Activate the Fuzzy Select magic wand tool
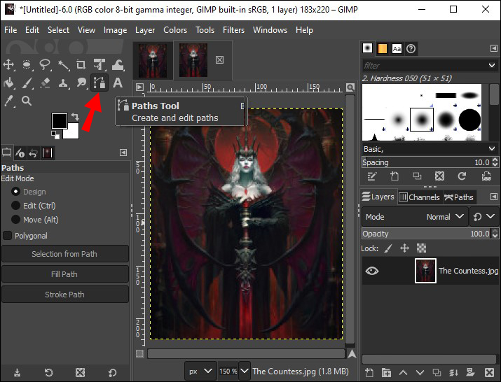The image size is (501, 382). pyautogui.click(x=63, y=65)
